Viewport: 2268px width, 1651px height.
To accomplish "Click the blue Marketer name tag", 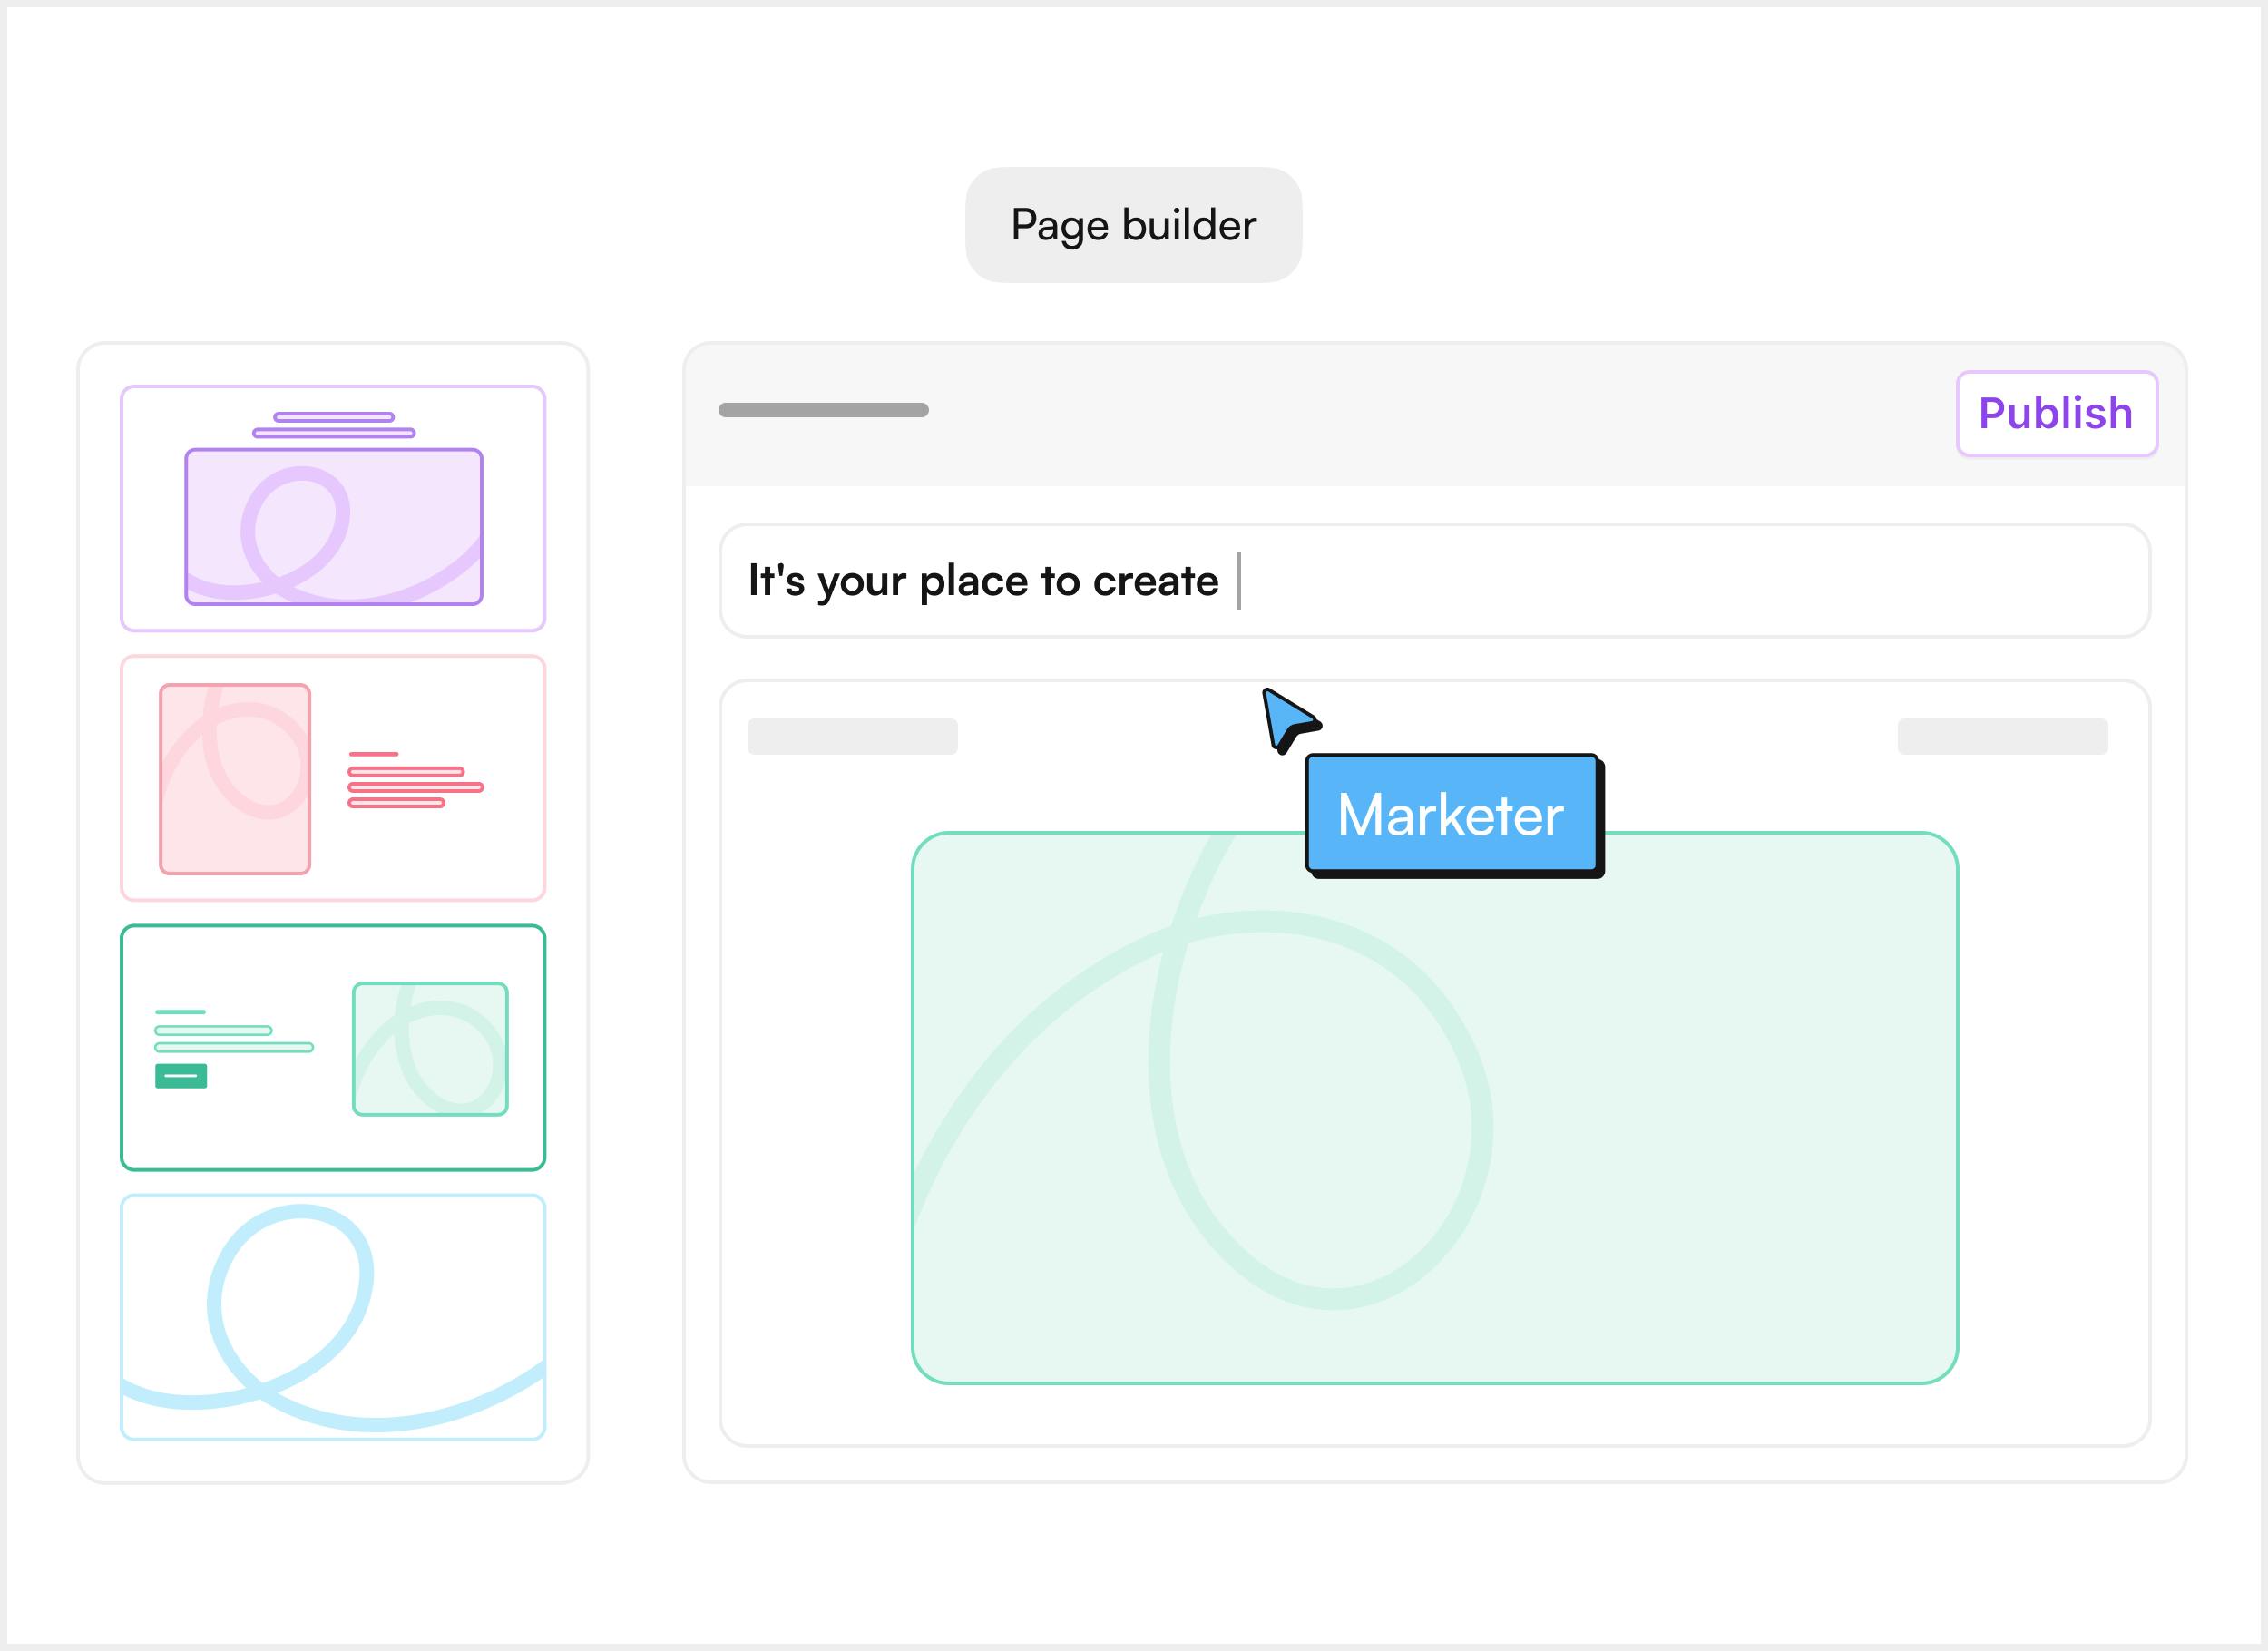I will [x=1451, y=814].
